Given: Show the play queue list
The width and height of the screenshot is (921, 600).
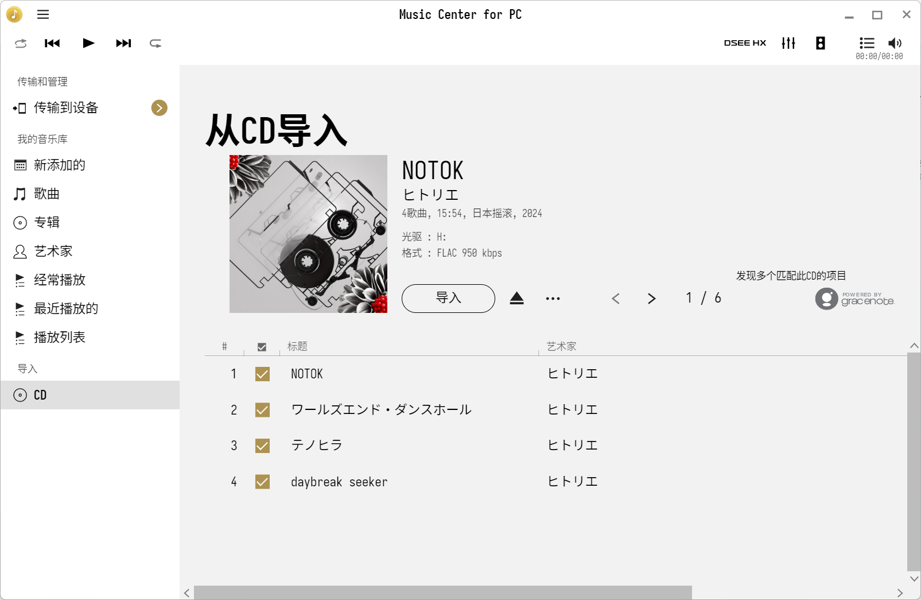Looking at the screenshot, I should [x=866, y=43].
